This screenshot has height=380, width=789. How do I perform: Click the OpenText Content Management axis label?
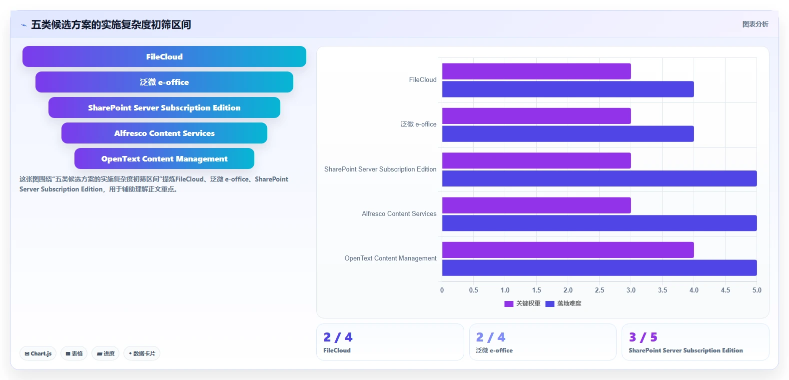click(390, 258)
